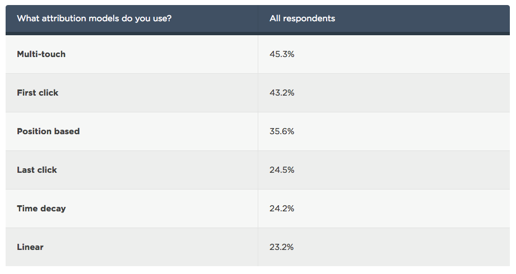The image size is (516, 274).
Task: Select the 'Multi-touch' row label
Action: pos(41,54)
